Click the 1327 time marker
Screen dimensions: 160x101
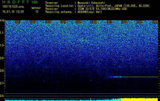tap(109, 22)
